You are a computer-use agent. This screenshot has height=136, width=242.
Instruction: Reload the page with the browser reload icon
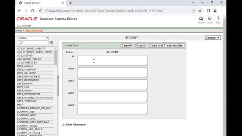click(33, 11)
